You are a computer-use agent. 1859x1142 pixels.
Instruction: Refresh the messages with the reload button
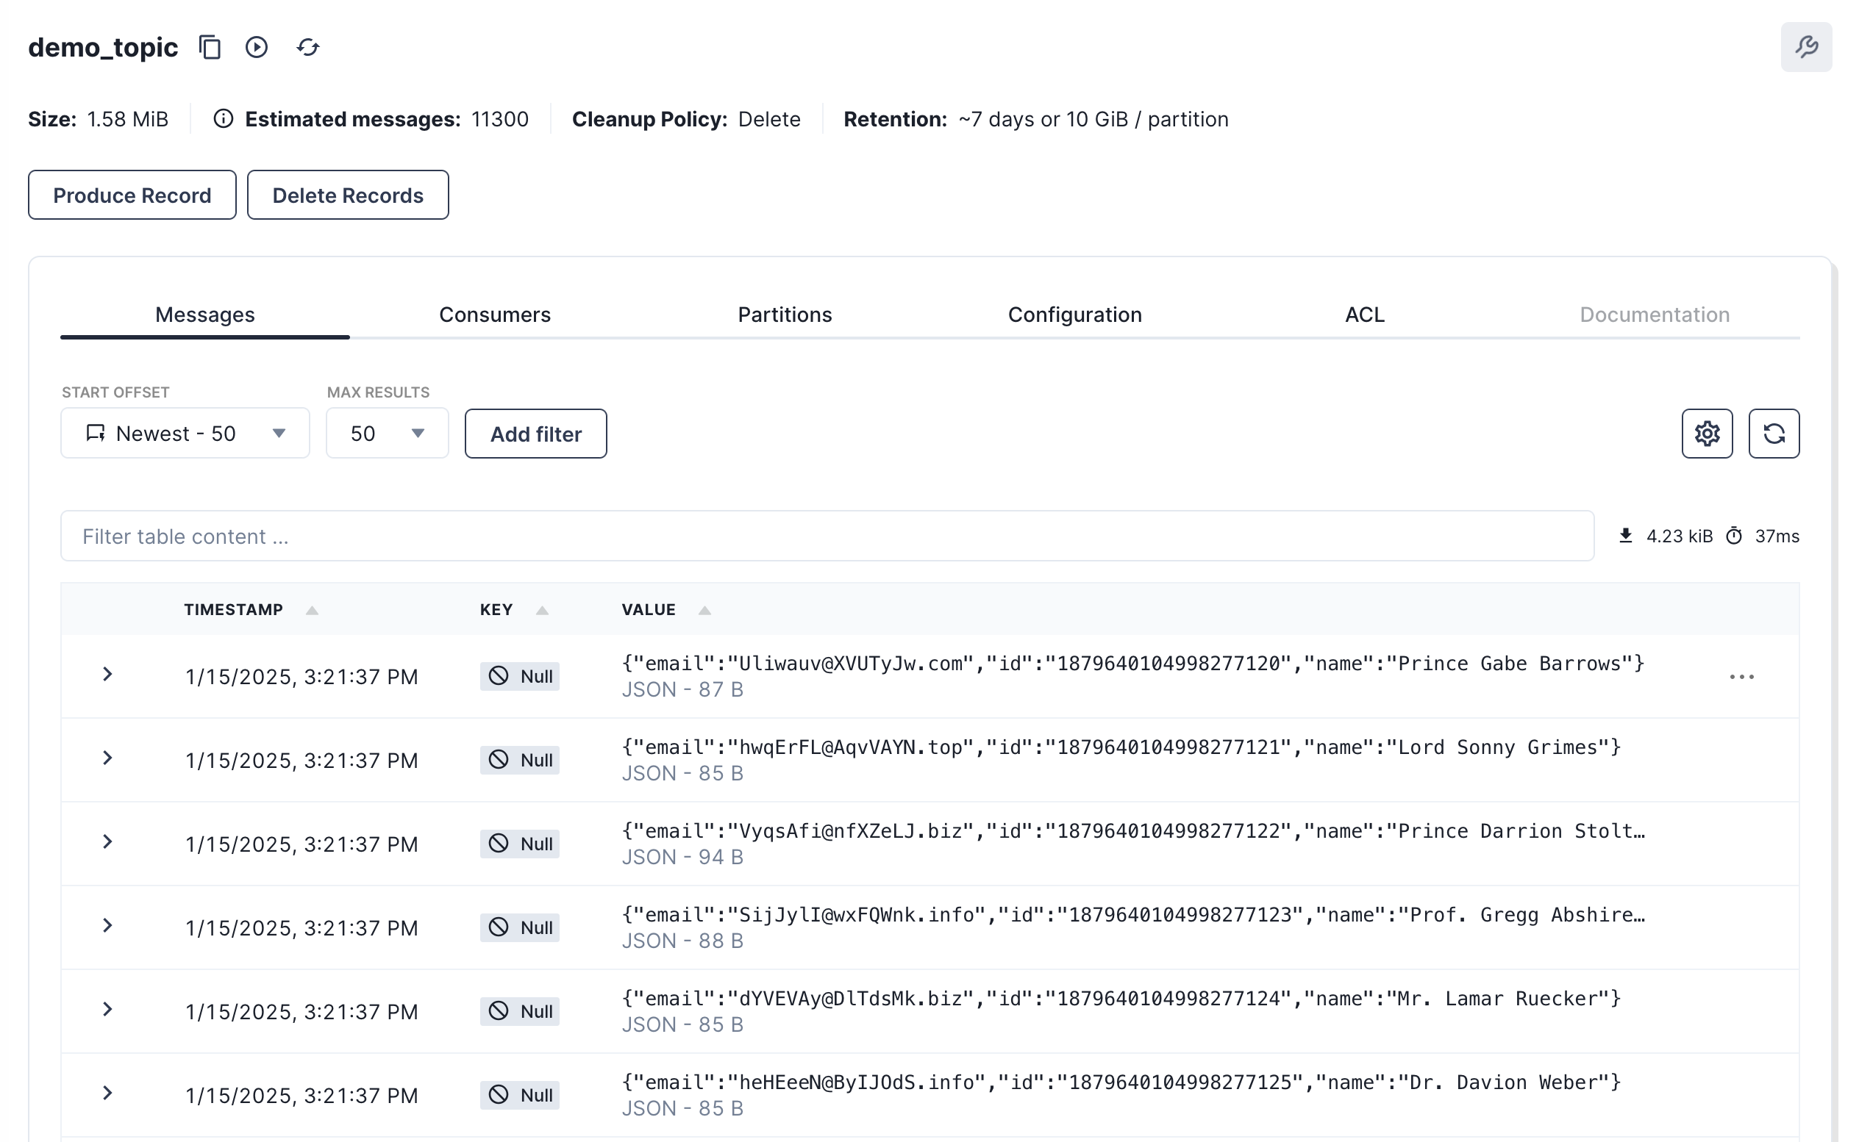point(1773,434)
